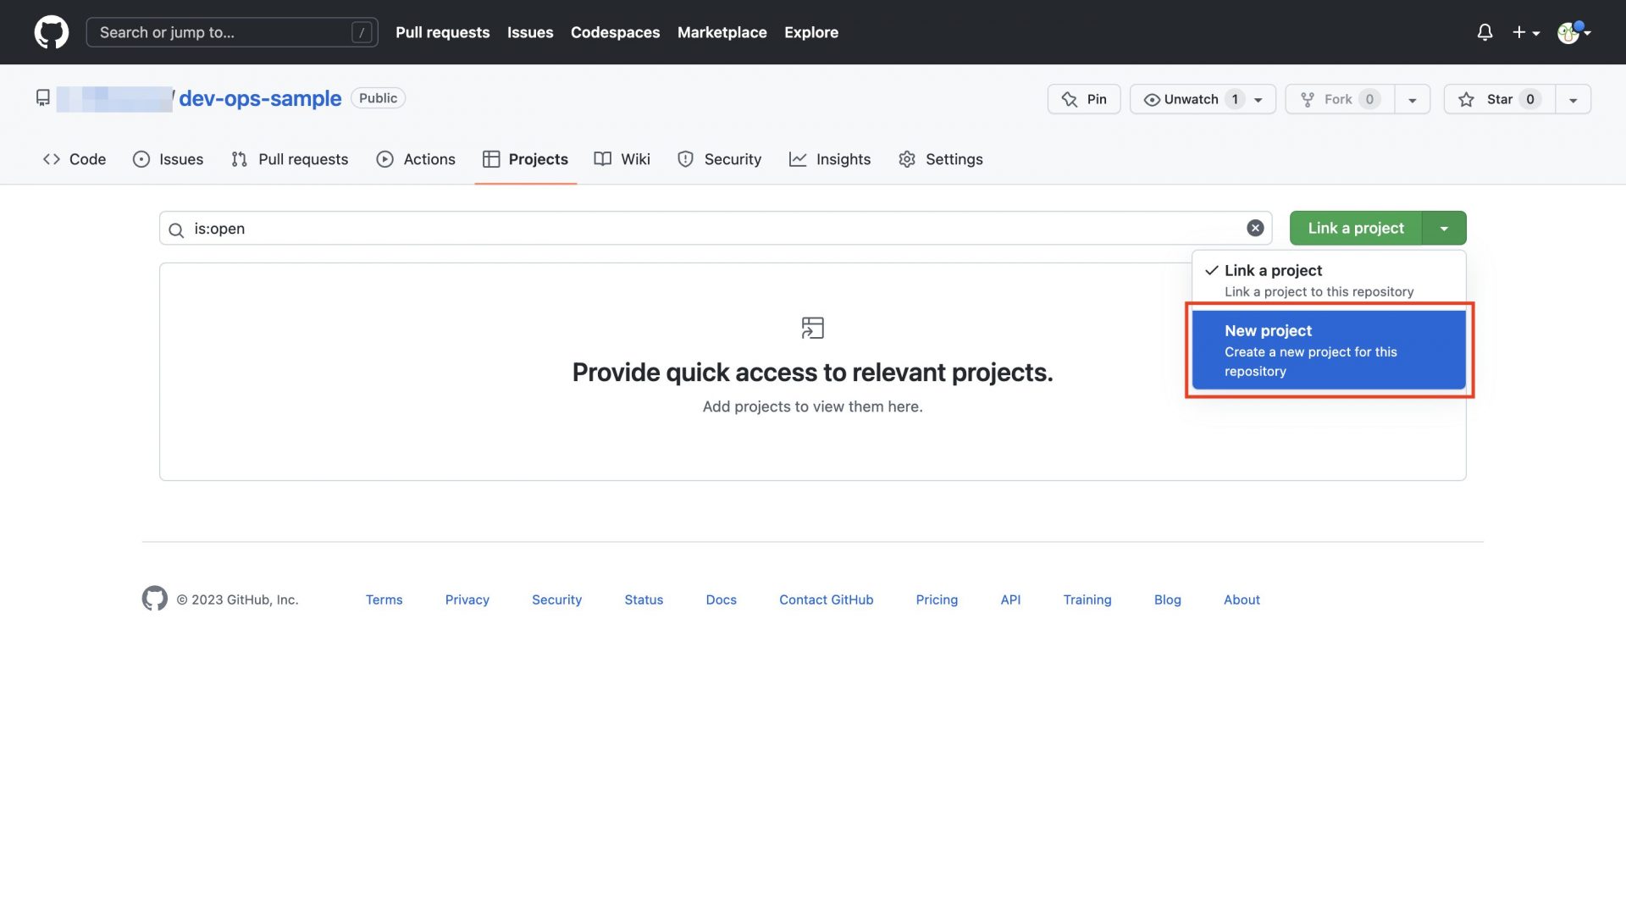Open the repository Settings tab
Viewport: 1626px width, 901px height.
coord(940,159)
